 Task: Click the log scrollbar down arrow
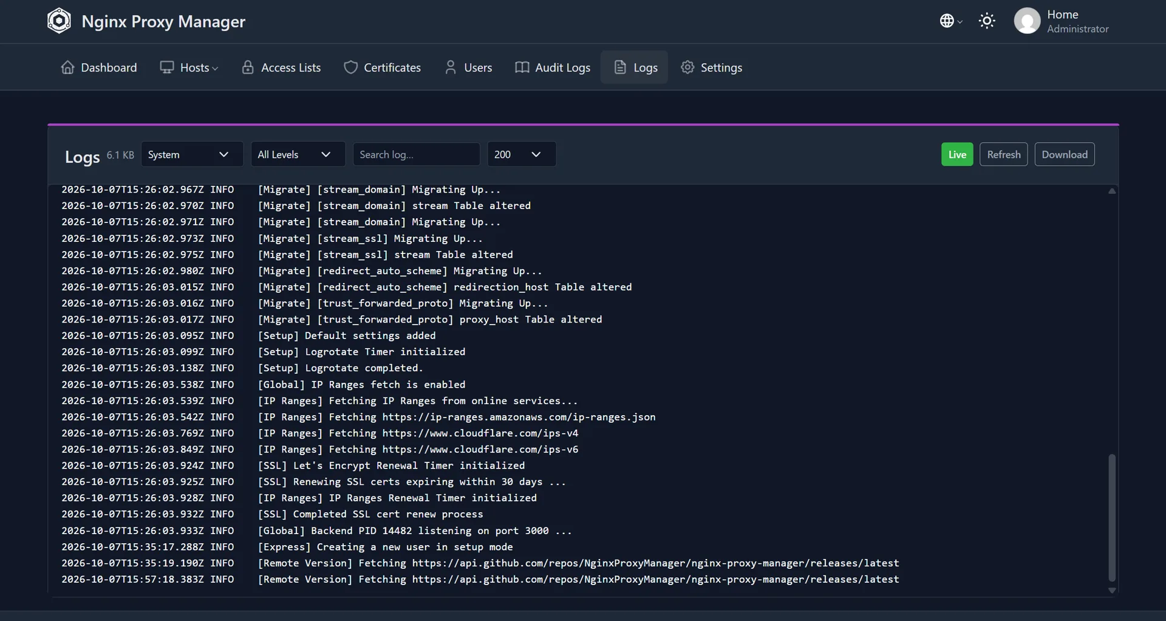pyautogui.click(x=1112, y=590)
